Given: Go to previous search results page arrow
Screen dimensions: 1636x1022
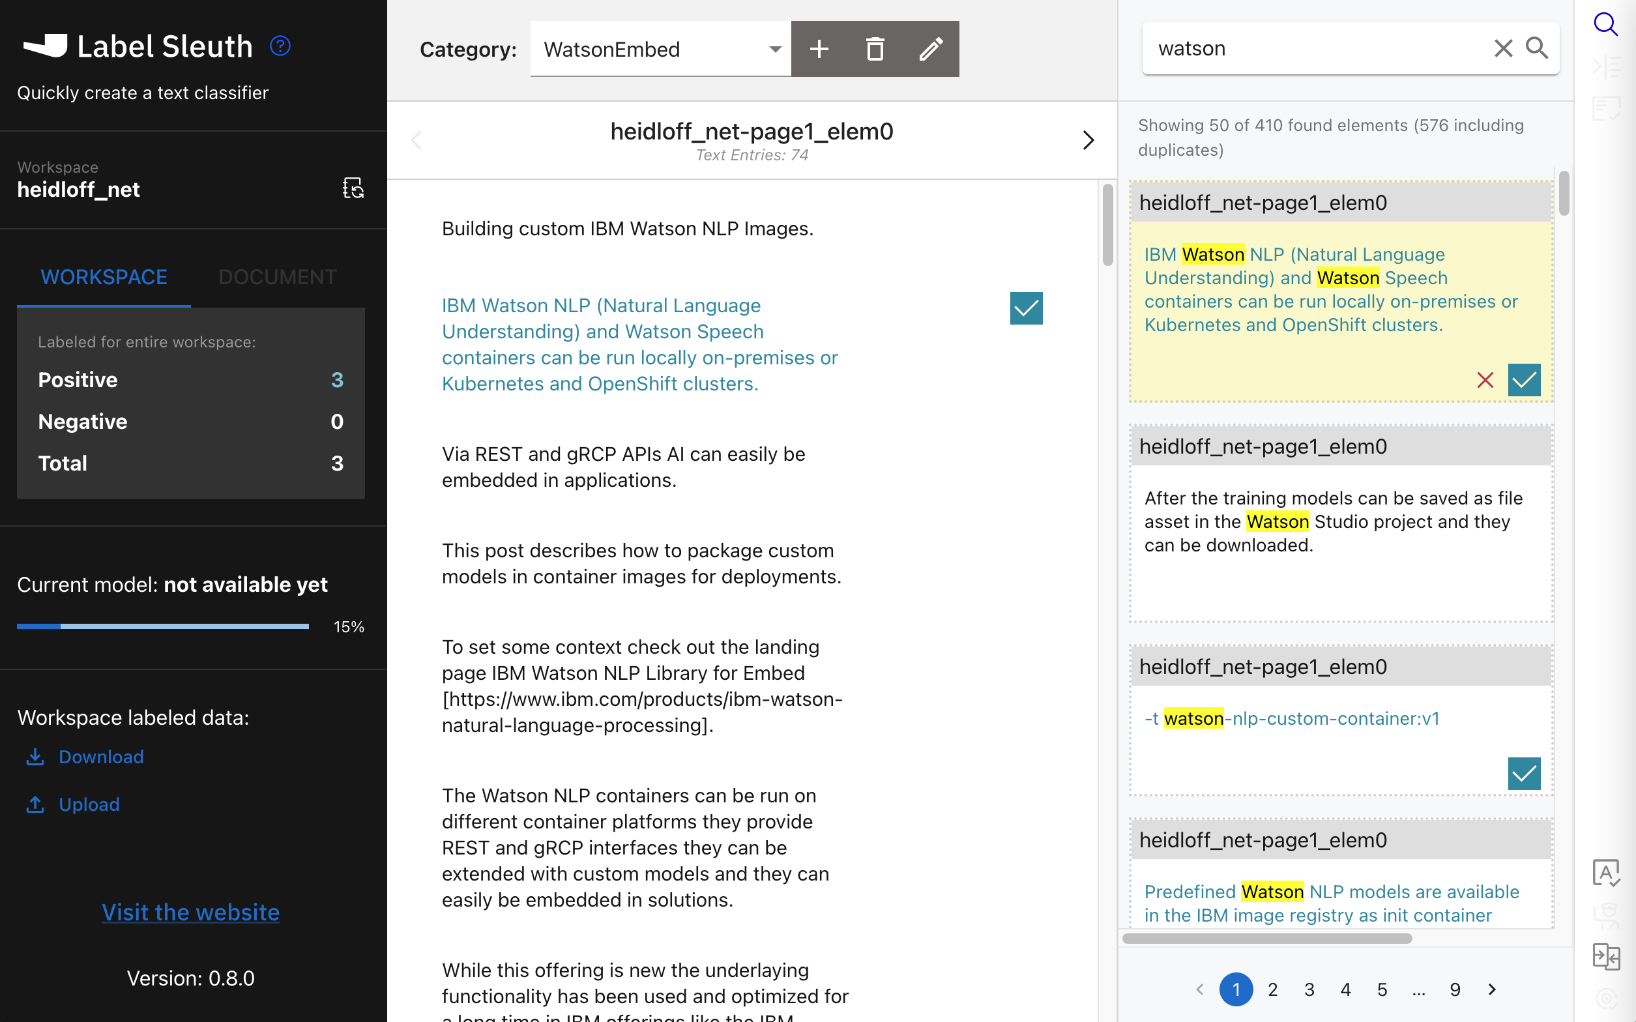Looking at the screenshot, I should point(1199,989).
